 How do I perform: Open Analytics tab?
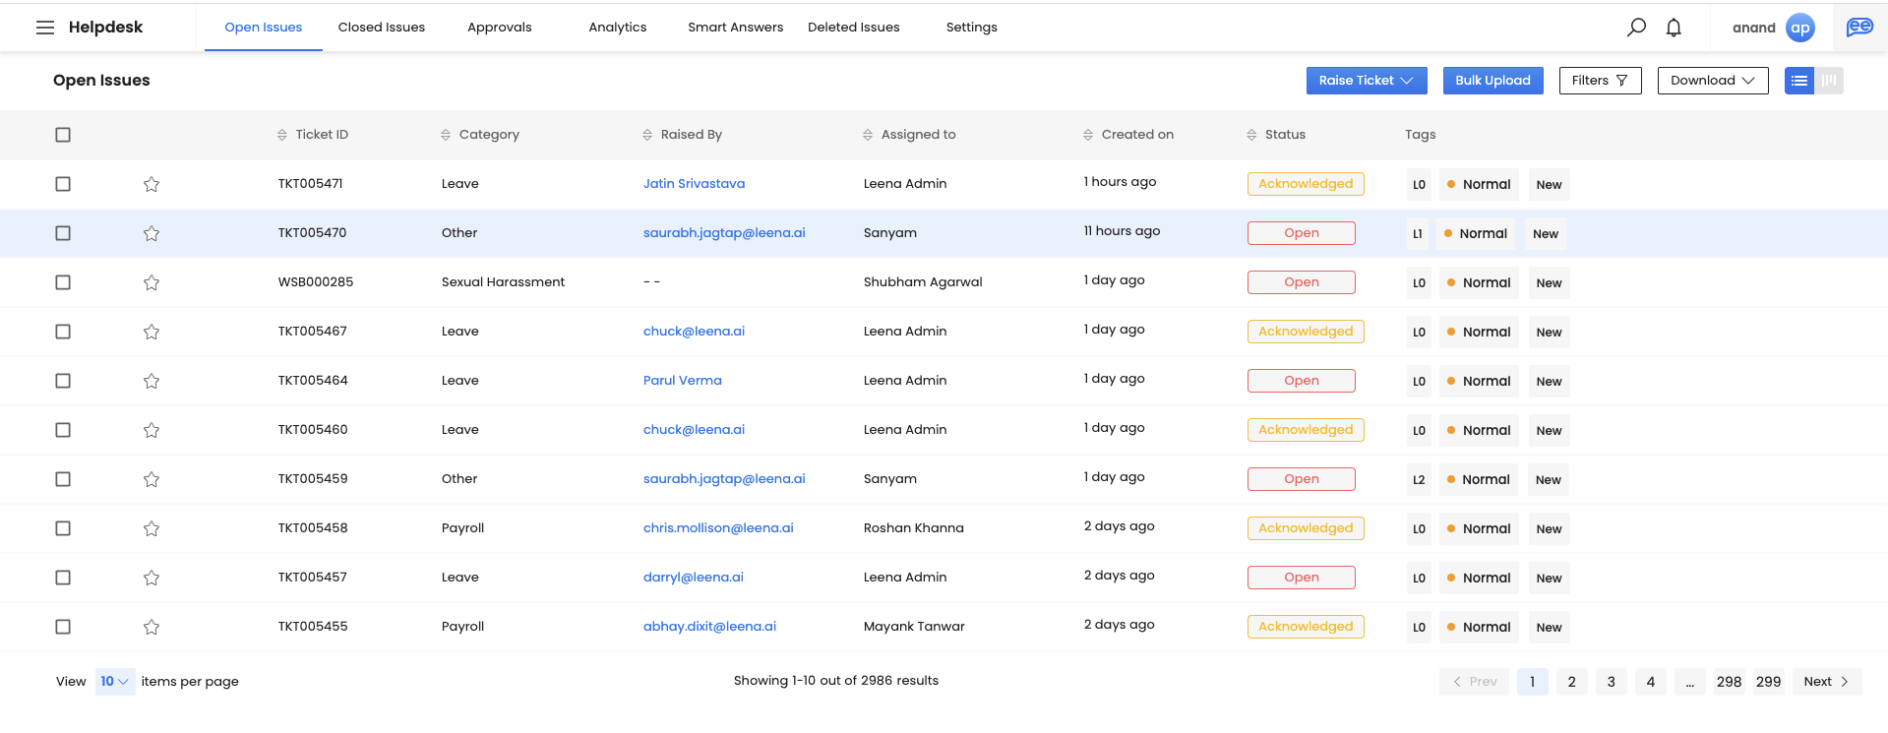coord(618,28)
